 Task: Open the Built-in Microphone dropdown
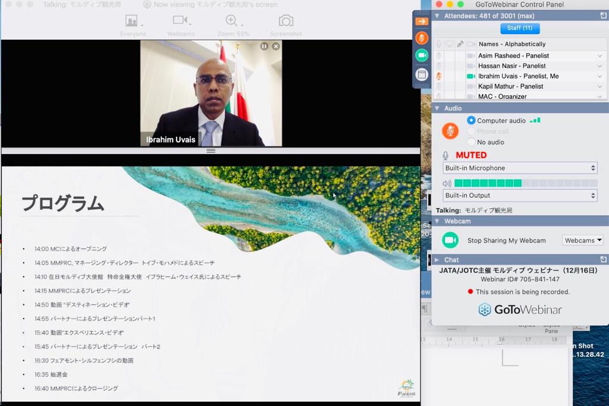pos(520,168)
